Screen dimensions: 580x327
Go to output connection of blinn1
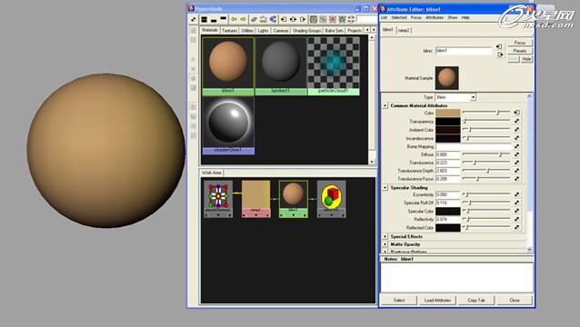(500, 54)
